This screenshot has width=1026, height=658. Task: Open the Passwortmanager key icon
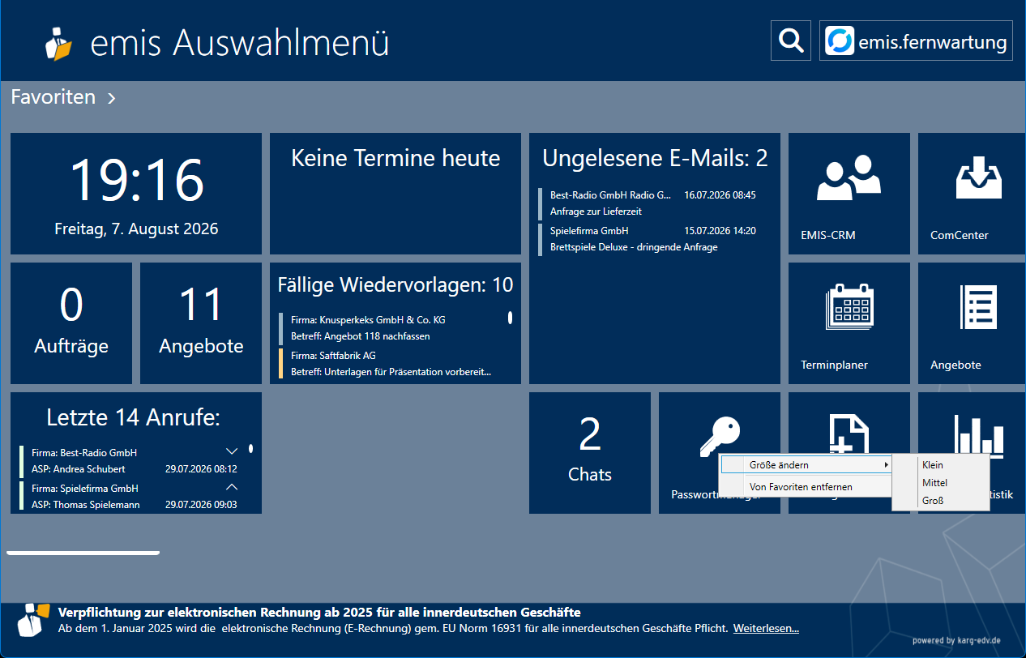pos(720,436)
